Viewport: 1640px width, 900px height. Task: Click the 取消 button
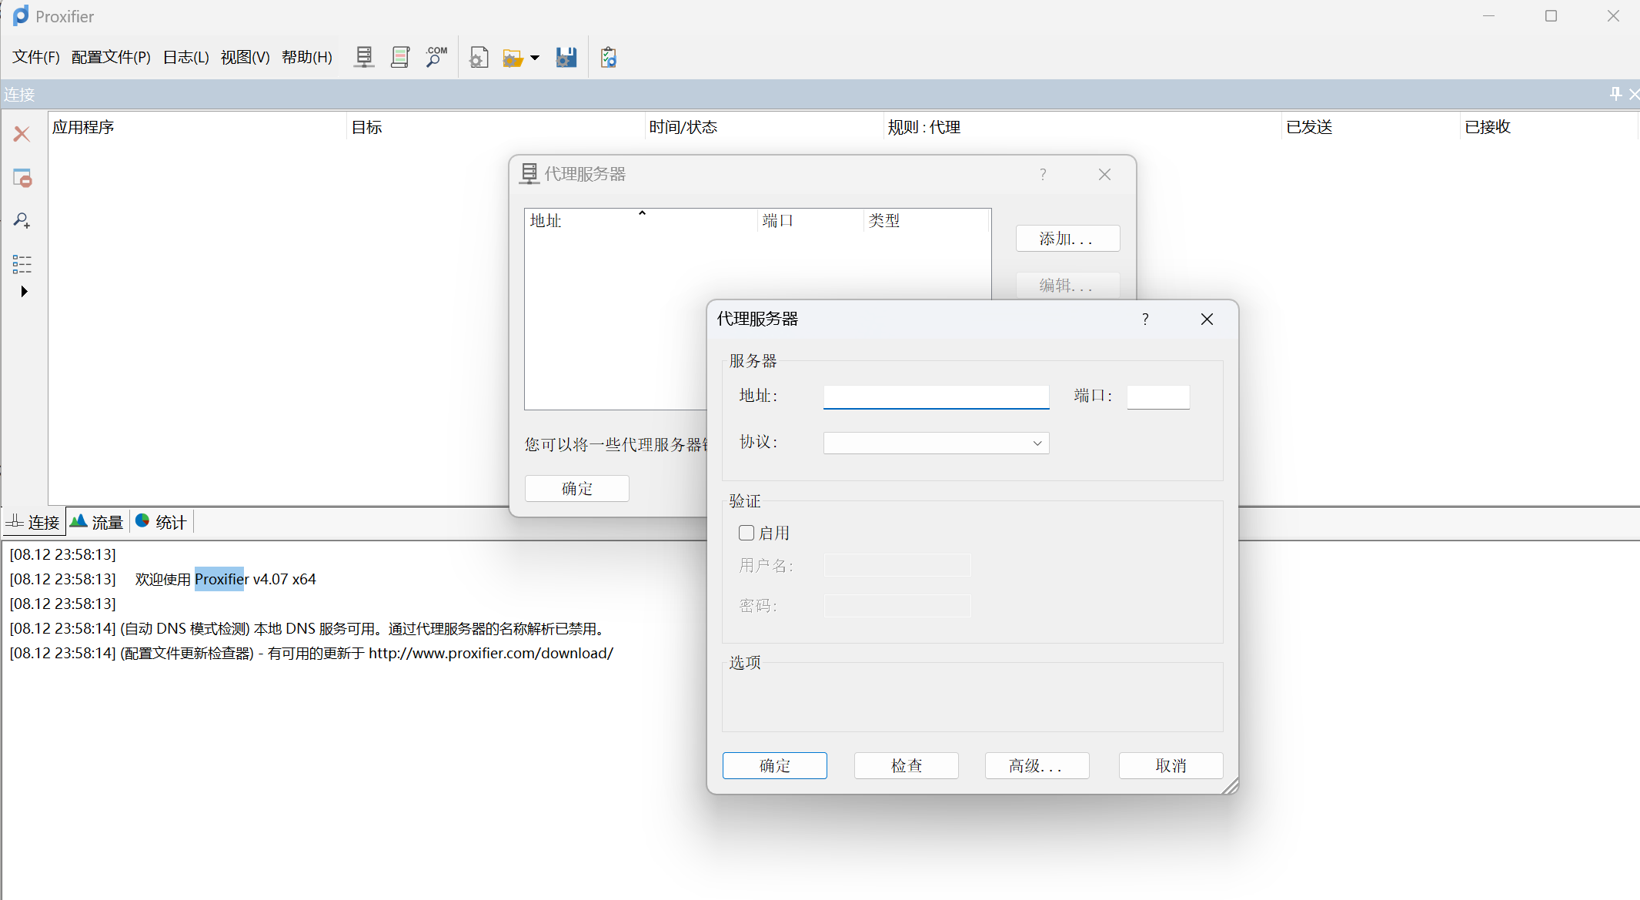coord(1171,765)
